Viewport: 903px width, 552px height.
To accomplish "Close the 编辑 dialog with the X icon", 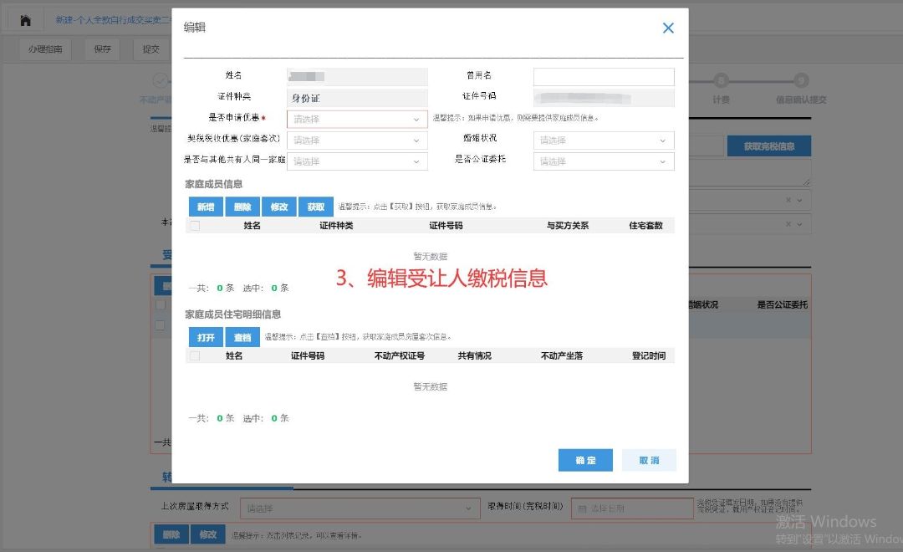I will pos(667,28).
